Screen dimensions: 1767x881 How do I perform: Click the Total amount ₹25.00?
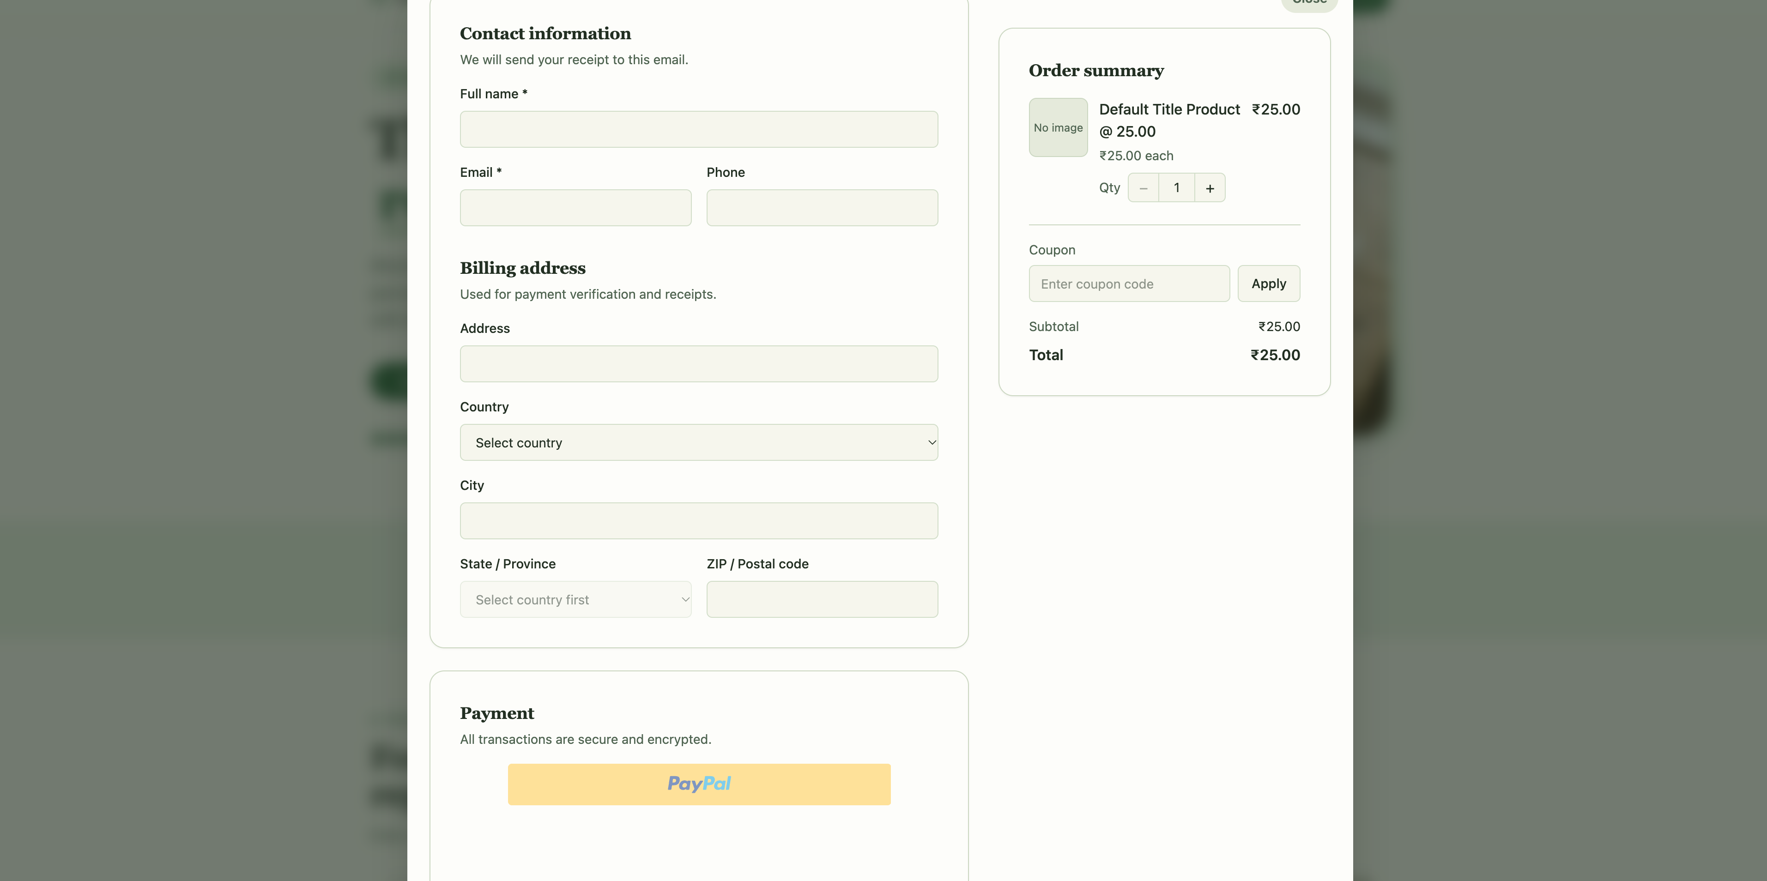coord(1275,355)
